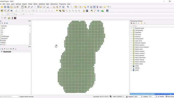Open the Select Features tool dropdown arrow

[x=78, y=7]
